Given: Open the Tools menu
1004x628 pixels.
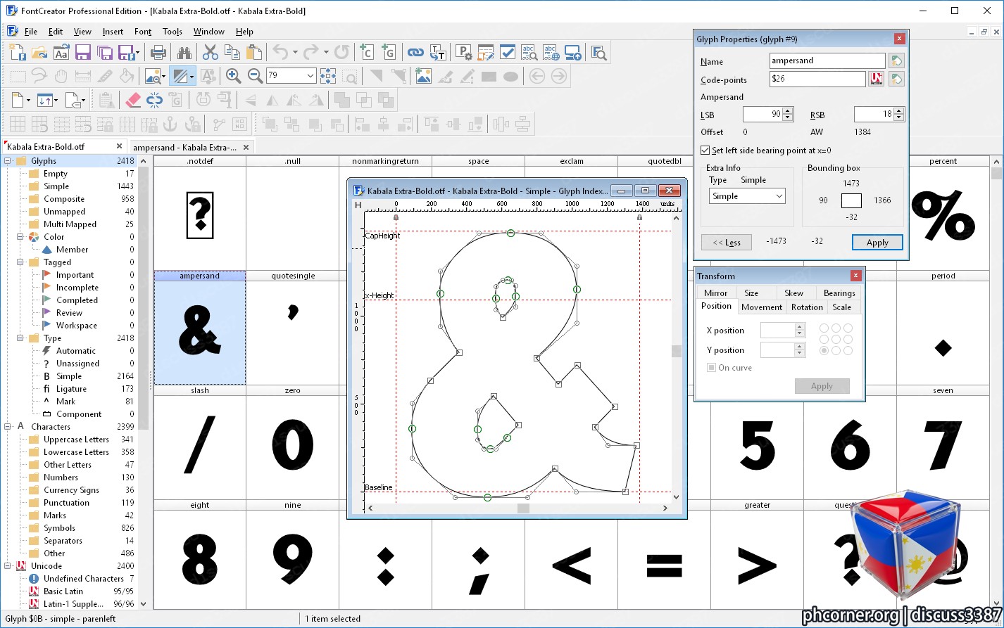Looking at the screenshot, I should (x=172, y=32).
